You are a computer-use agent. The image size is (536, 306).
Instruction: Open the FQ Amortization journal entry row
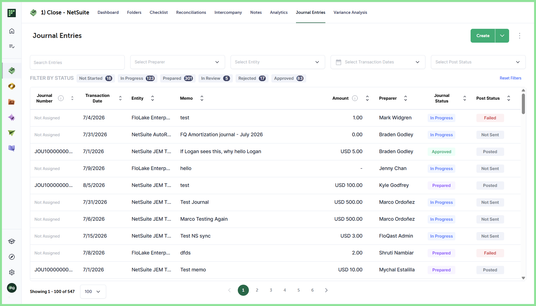pos(275,135)
